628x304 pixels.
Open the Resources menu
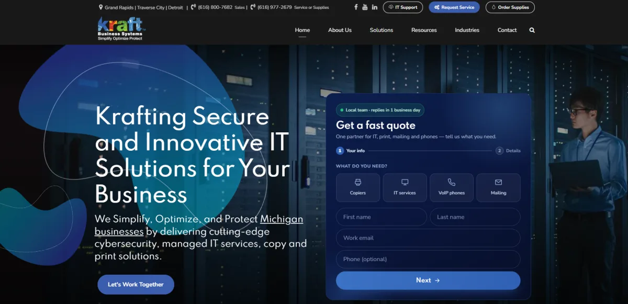(424, 30)
